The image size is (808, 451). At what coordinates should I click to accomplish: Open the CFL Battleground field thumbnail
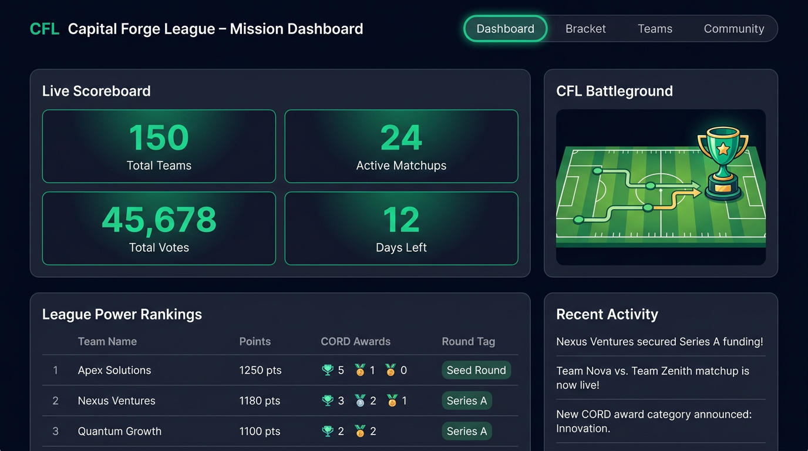tap(661, 187)
